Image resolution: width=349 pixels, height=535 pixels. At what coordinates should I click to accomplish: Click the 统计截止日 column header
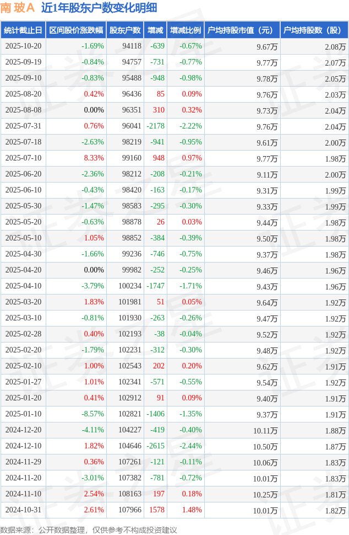click(23, 30)
